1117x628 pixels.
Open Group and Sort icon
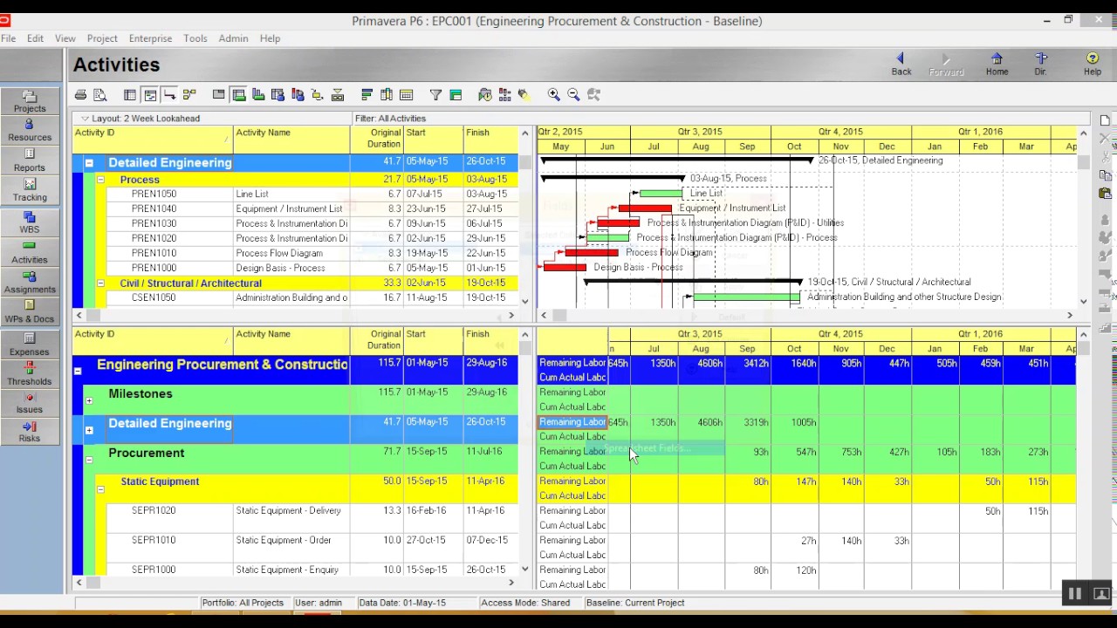[456, 94]
